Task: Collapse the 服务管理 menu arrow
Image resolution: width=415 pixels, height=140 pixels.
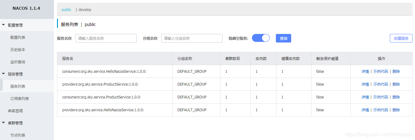Action: pyautogui.click(x=3, y=74)
